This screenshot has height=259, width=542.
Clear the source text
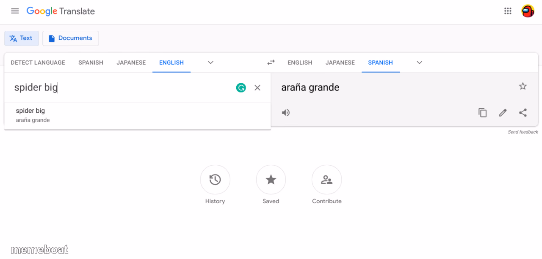tap(257, 88)
